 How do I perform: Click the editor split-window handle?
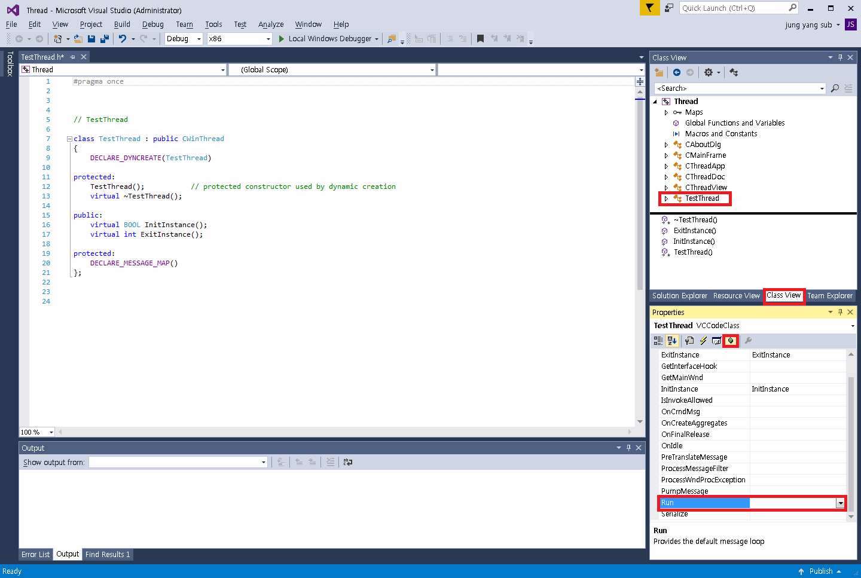tap(640, 81)
